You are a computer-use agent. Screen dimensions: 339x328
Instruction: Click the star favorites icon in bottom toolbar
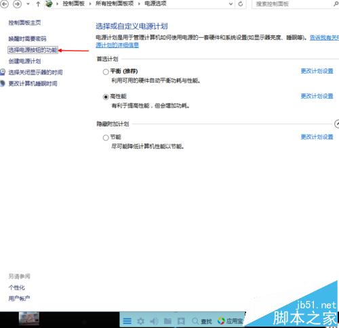[181, 321]
